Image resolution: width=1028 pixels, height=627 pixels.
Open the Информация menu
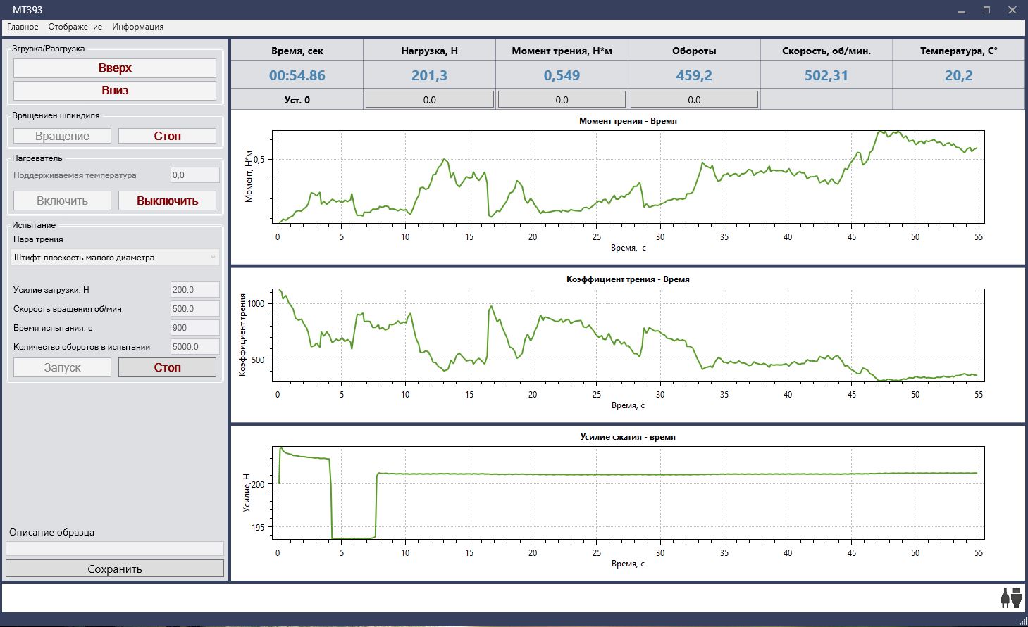tap(138, 27)
